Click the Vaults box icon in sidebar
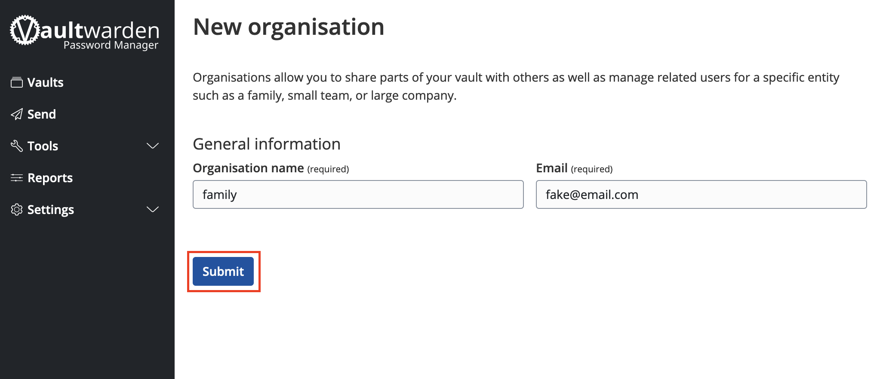Image resolution: width=880 pixels, height=379 pixels. click(17, 82)
